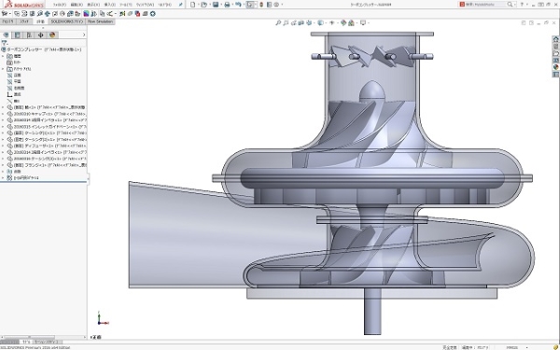Open the DisplayManager appearance sphere tab
The image size is (560, 350).
click(x=52, y=35)
